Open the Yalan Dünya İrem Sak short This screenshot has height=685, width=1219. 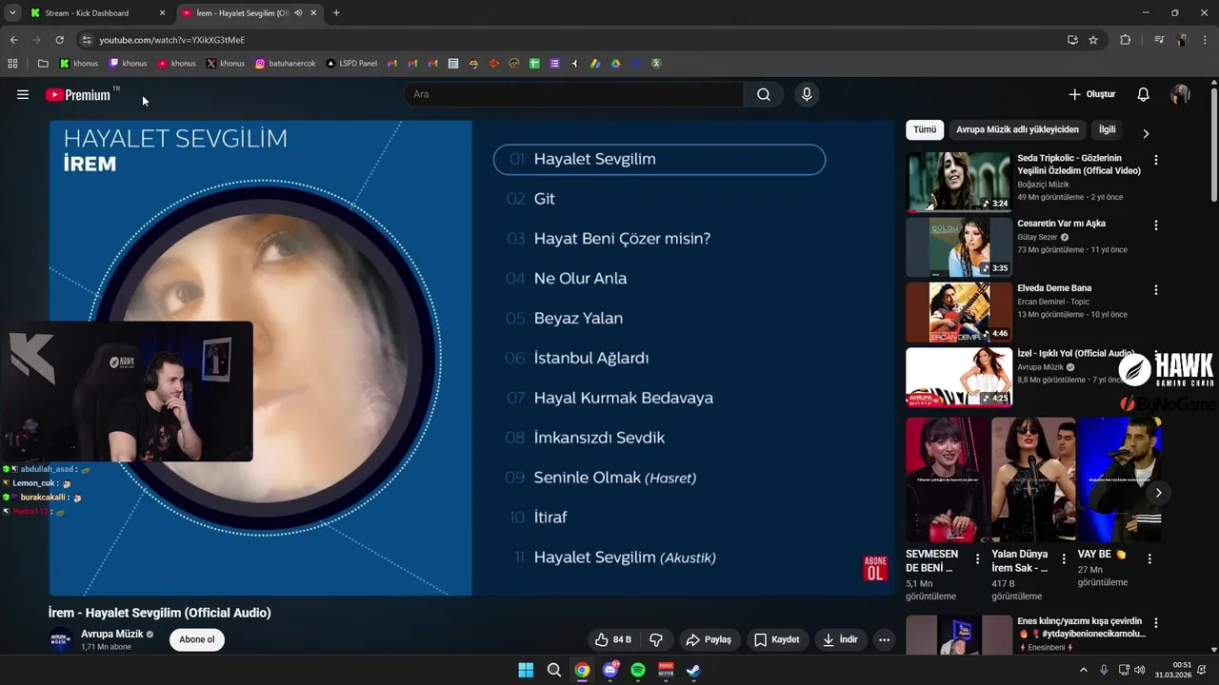pyautogui.click(x=1033, y=479)
